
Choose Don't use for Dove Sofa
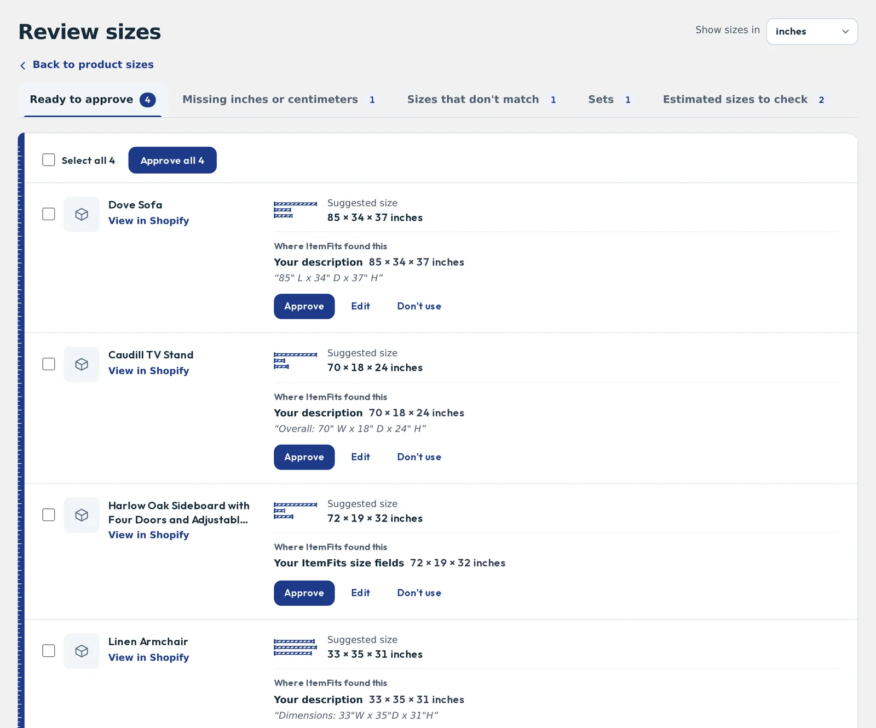coord(419,306)
